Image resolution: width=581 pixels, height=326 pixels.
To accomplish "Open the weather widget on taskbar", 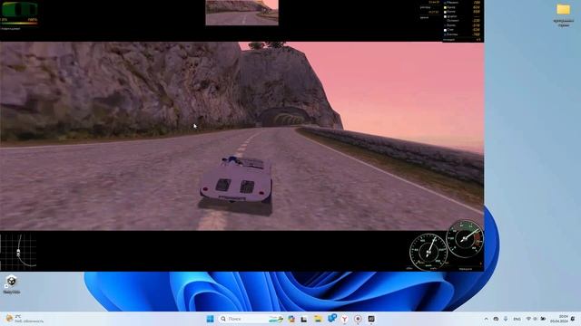I will coord(25,319).
